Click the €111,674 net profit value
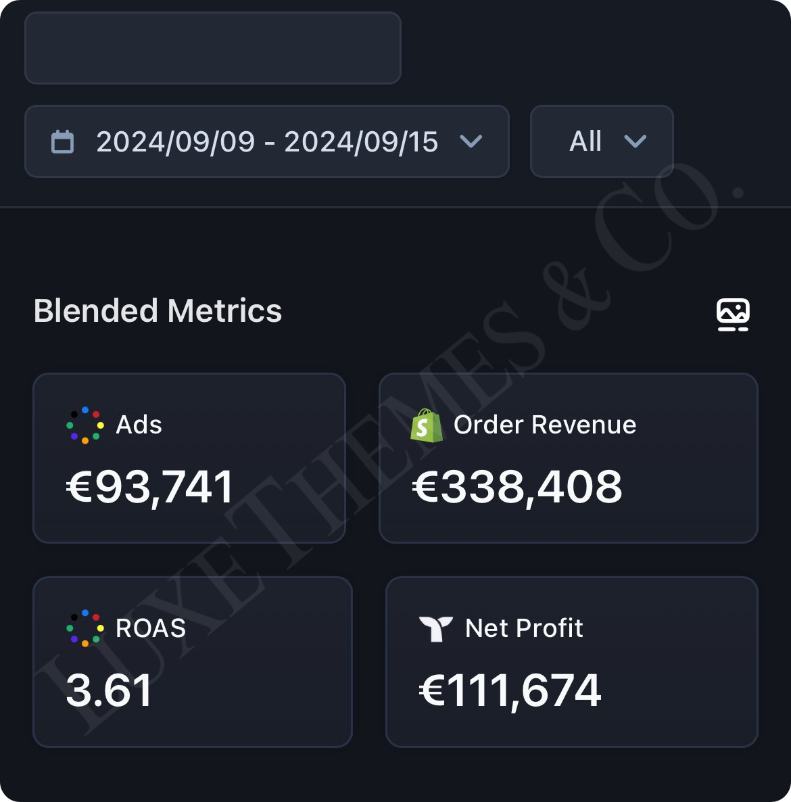 pos(510,692)
